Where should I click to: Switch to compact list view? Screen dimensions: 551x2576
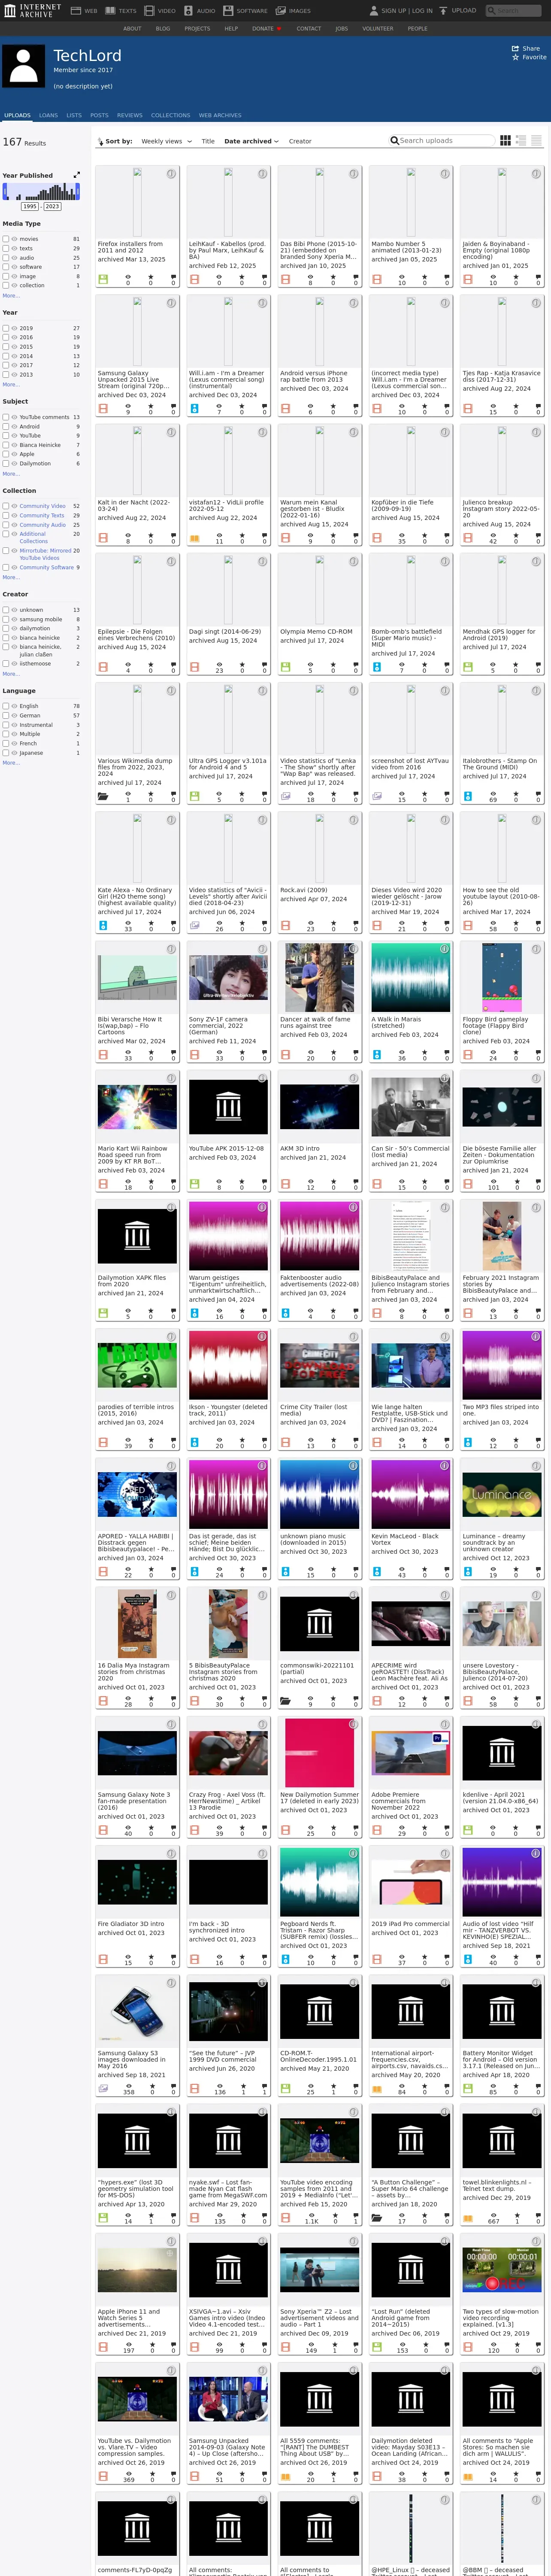click(x=536, y=141)
